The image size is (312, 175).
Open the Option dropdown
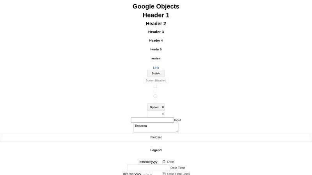pos(156,107)
